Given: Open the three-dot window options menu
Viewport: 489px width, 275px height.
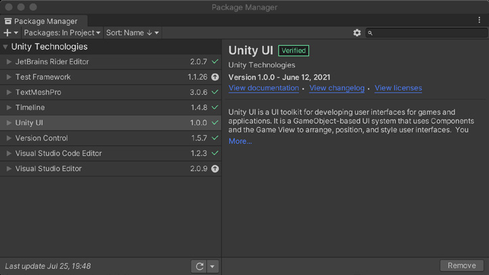Looking at the screenshot, I should [x=480, y=20].
